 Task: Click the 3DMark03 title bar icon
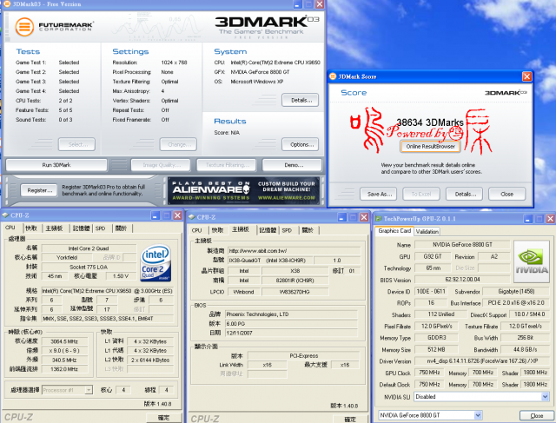pyautogui.click(x=7, y=3)
